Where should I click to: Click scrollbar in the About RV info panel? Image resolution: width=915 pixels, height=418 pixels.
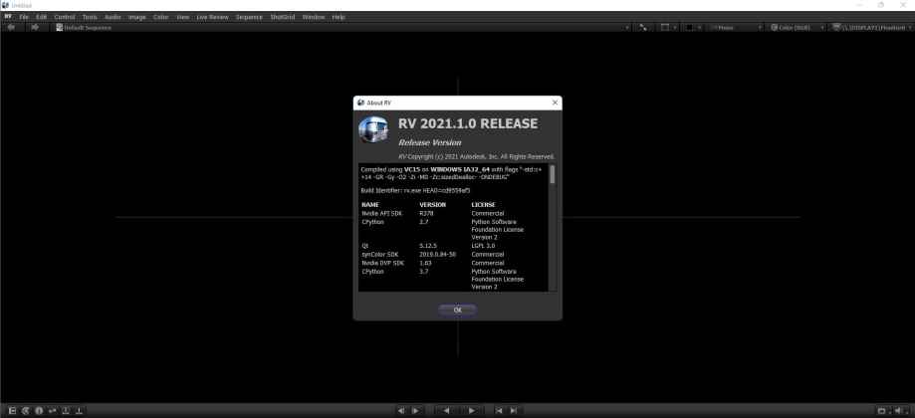(553, 175)
